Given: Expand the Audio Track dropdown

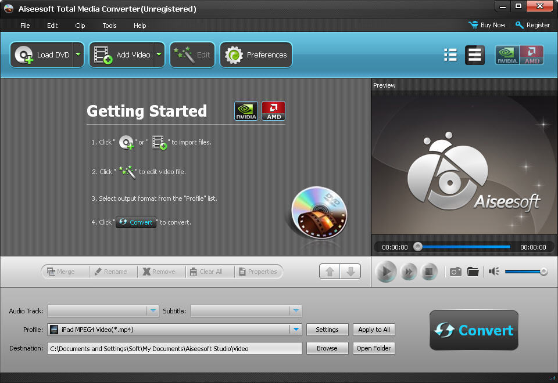Looking at the screenshot, I should pos(153,311).
